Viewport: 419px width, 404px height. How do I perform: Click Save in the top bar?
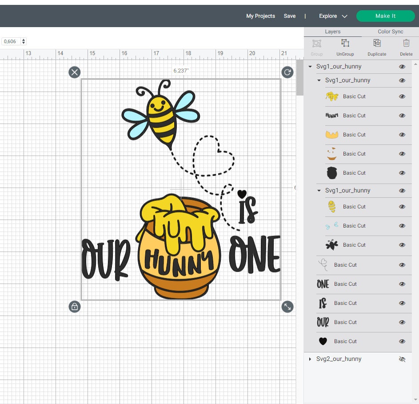tap(289, 16)
